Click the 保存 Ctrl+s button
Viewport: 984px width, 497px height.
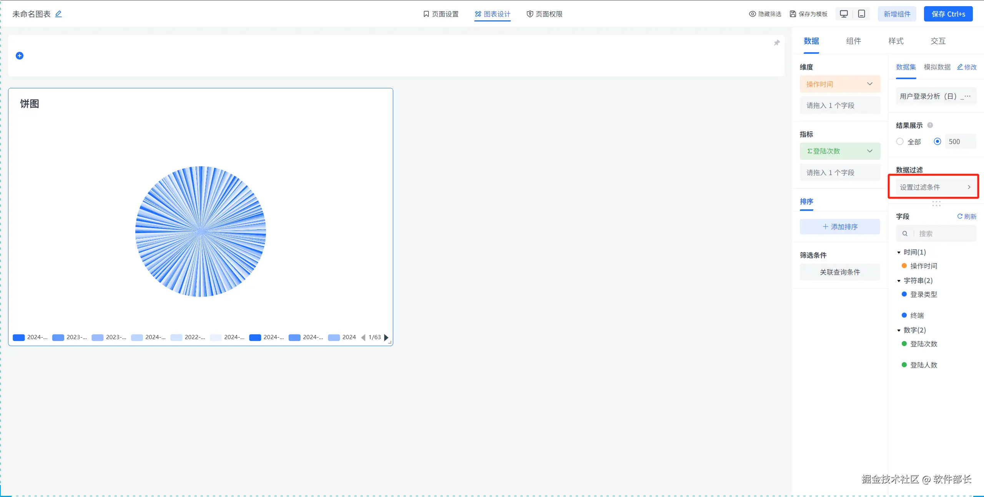tap(948, 14)
